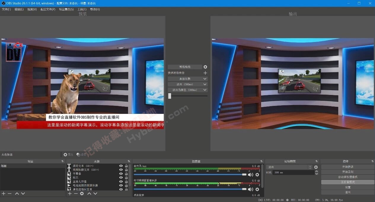Open audio settings gear for 麦克风/Aux
This screenshot has width=375, height=202.
point(257,175)
